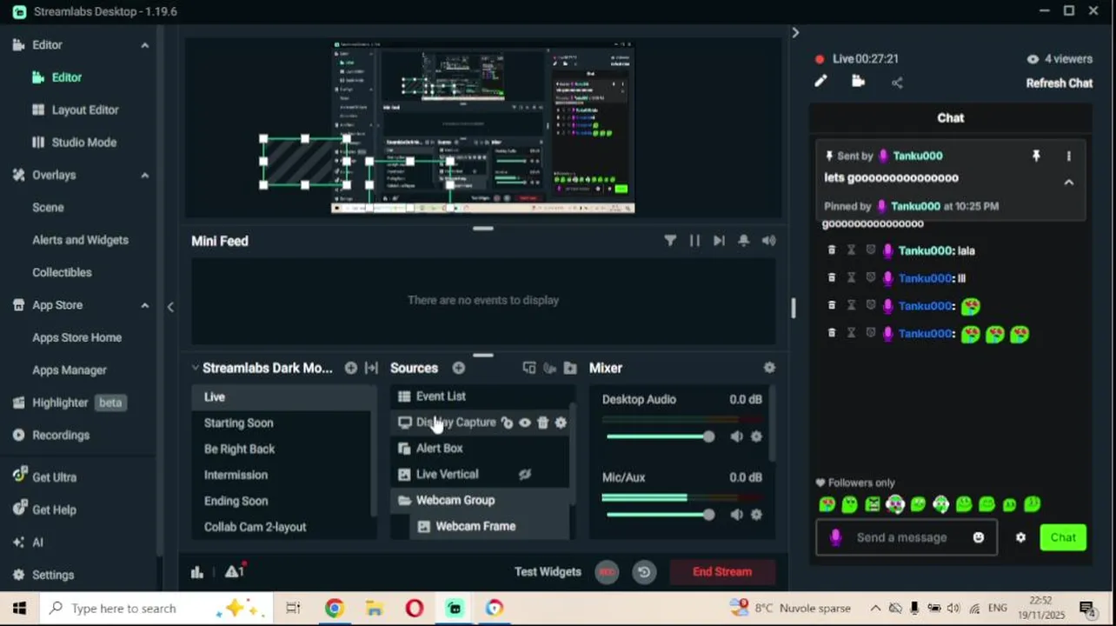Image resolution: width=1116 pixels, height=626 pixels.
Task: Open Mixer advanced audio settings gear
Action: pos(769,368)
